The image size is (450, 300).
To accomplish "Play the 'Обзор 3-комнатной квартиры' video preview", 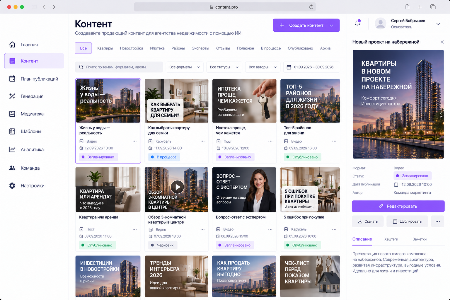I will 178,187.
